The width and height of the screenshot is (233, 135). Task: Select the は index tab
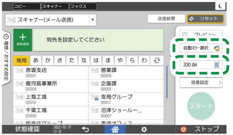click(x=96, y=60)
